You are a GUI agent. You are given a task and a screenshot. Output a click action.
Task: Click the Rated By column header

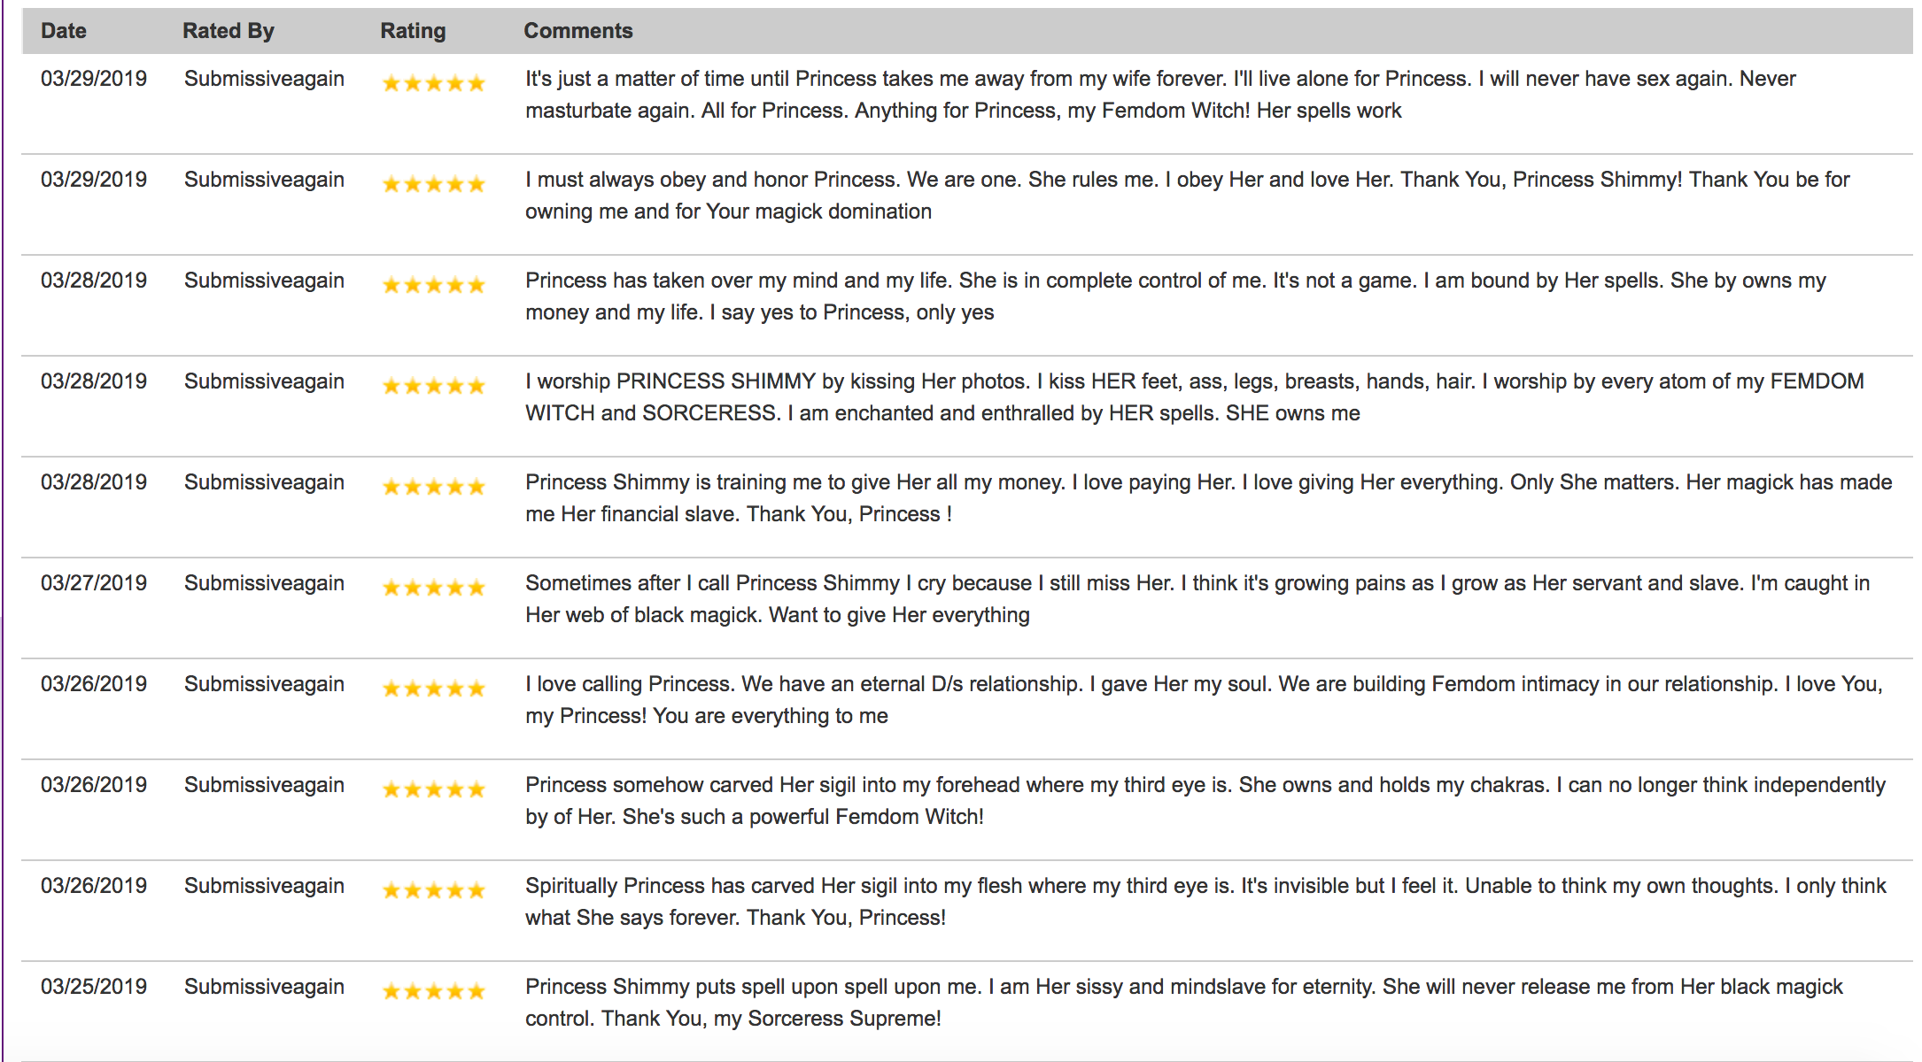pos(229,31)
